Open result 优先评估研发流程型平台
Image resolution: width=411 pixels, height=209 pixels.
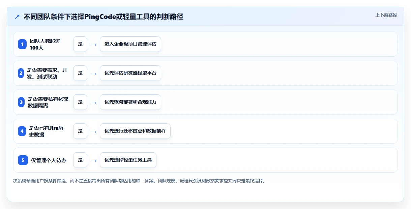tap(130, 73)
